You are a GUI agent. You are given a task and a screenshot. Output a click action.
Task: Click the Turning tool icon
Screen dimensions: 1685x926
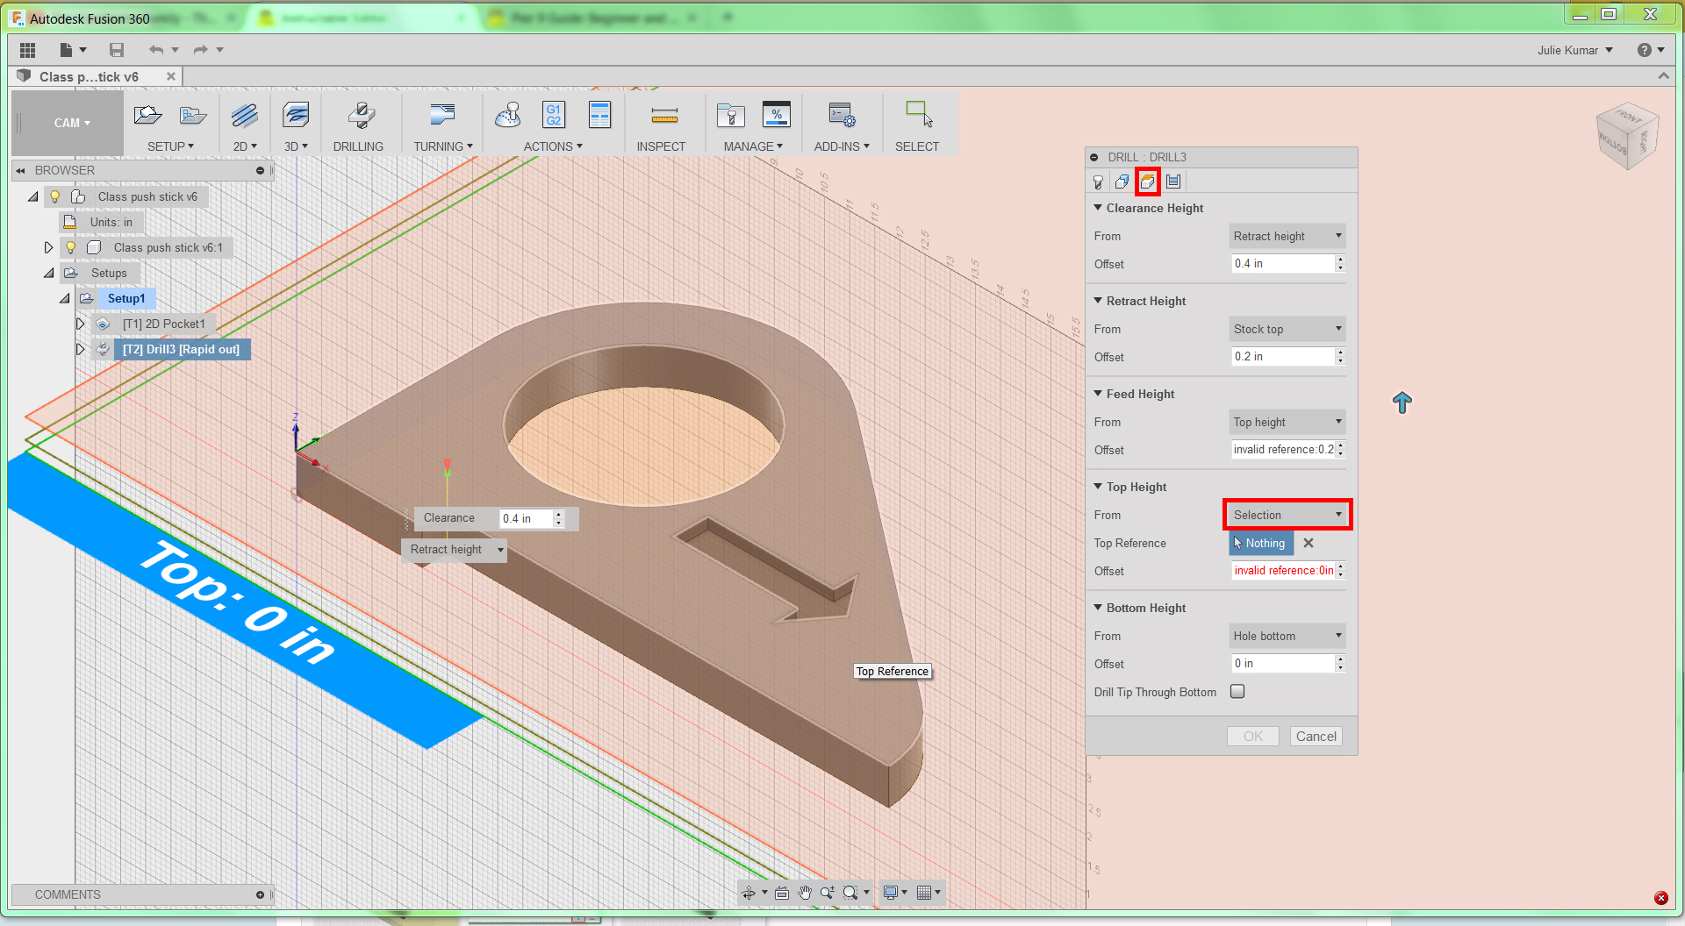tap(443, 115)
